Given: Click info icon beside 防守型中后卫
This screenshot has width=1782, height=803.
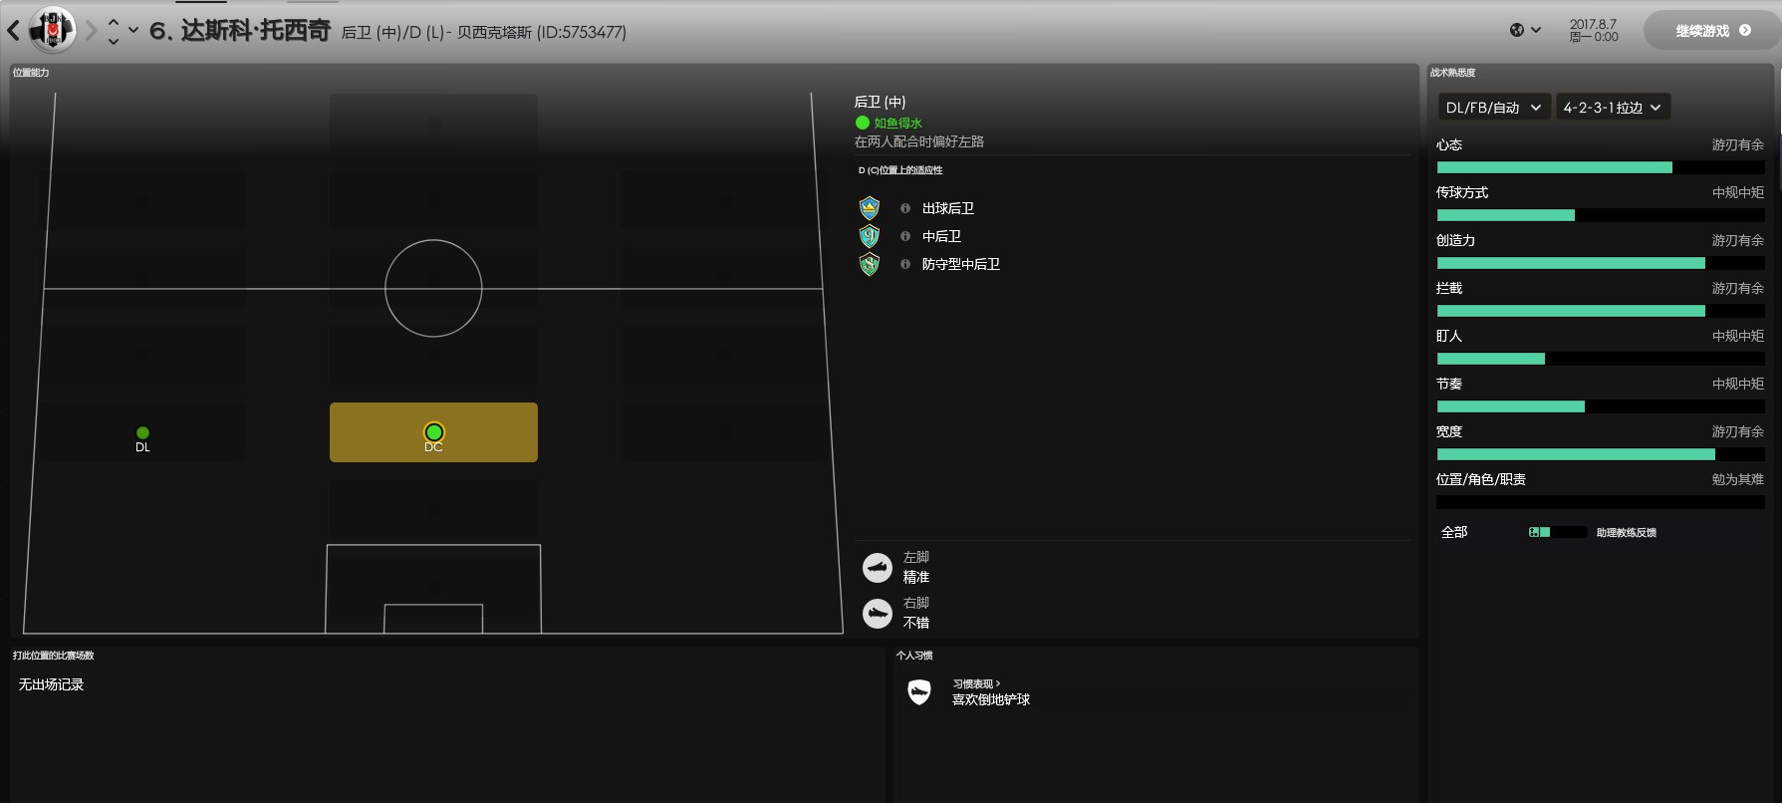Looking at the screenshot, I should (x=905, y=264).
